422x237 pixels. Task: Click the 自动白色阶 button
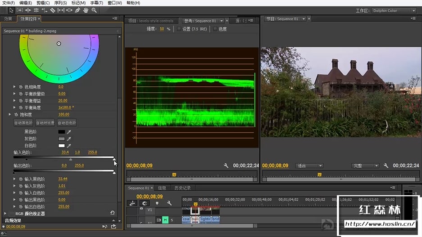point(67,123)
